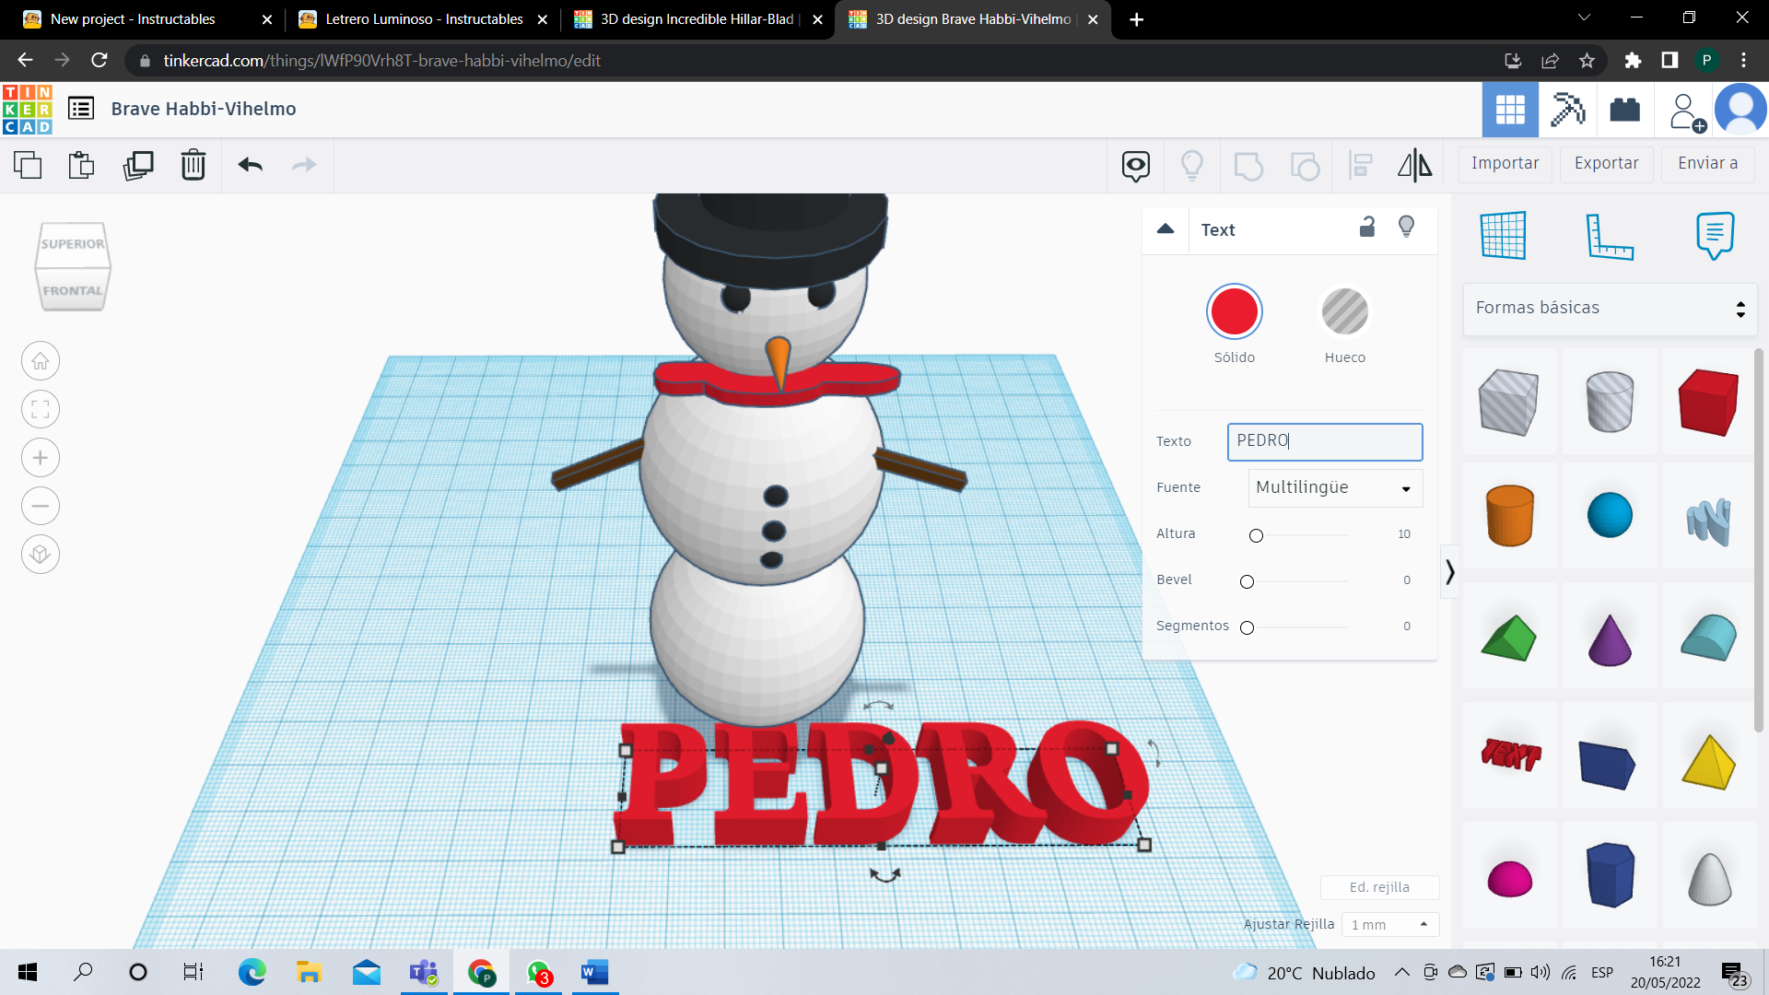This screenshot has height=995, width=1769.
Task: Select the Ruler tool icon
Action: [1609, 236]
